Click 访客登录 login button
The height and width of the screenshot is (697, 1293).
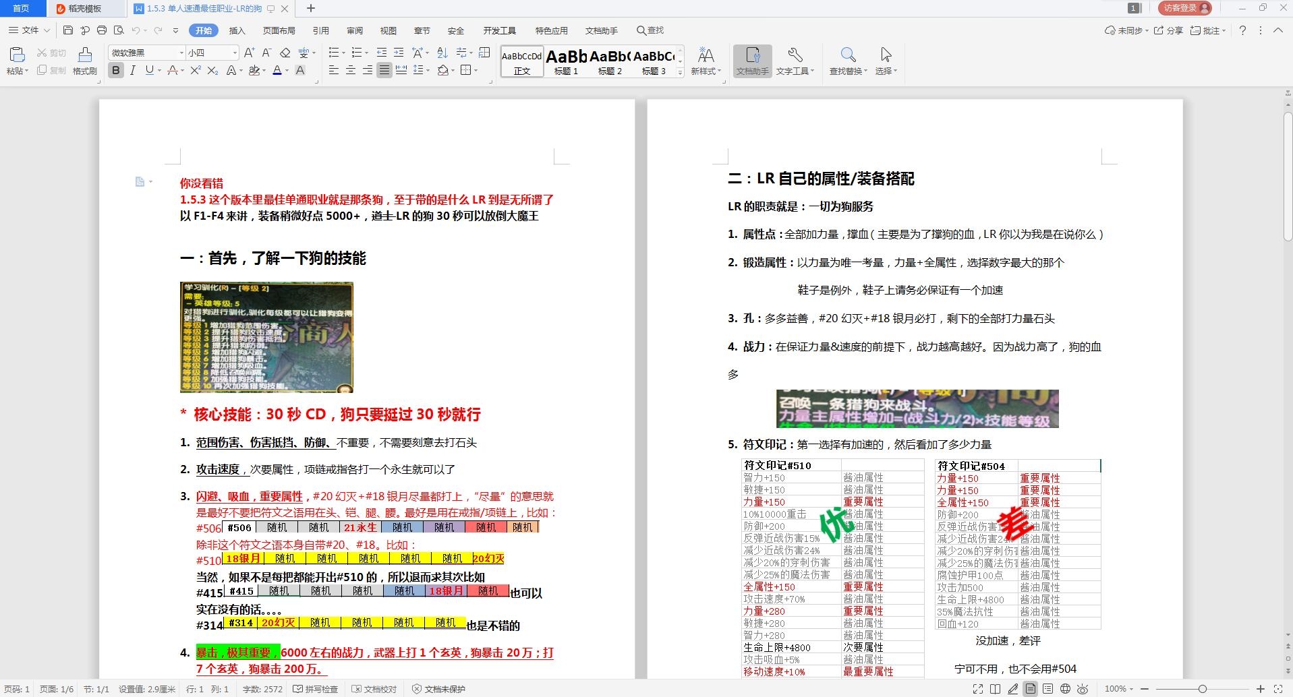pyautogui.click(x=1184, y=8)
